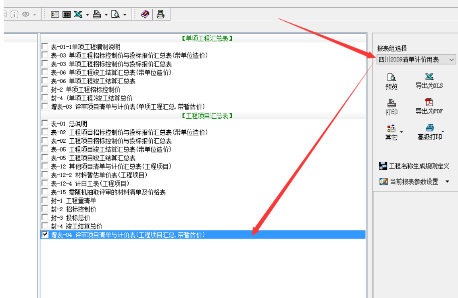Export report via 导出为PDF icon
The height and width of the screenshot is (298, 458).
coord(429,106)
